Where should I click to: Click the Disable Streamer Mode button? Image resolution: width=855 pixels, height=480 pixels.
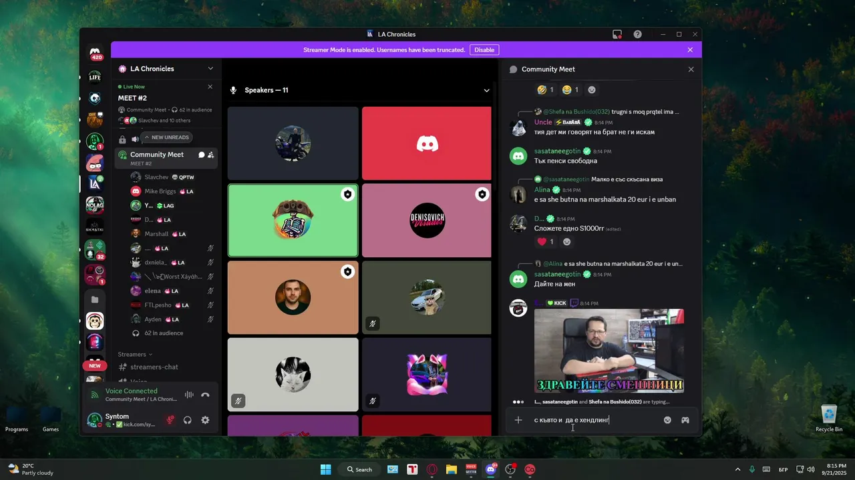pos(484,50)
